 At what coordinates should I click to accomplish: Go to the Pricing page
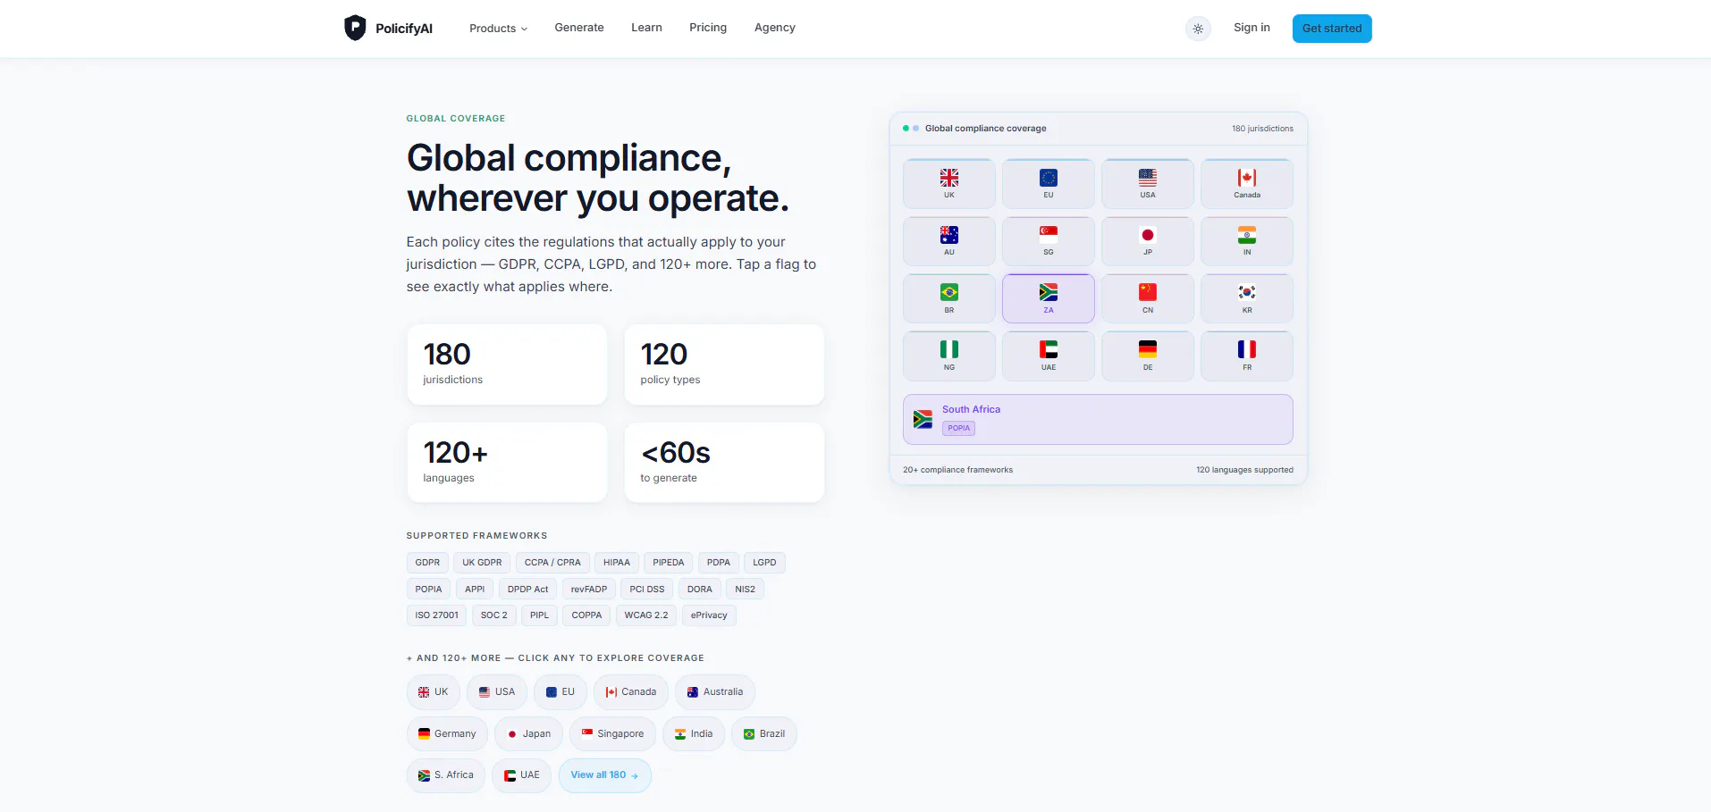(708, 28)
